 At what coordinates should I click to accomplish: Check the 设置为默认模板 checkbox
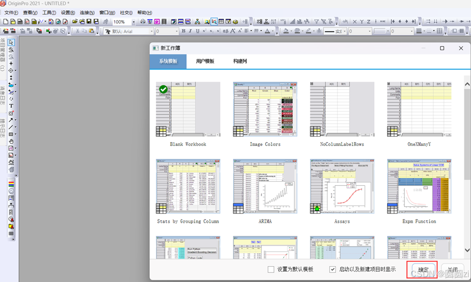271,269
